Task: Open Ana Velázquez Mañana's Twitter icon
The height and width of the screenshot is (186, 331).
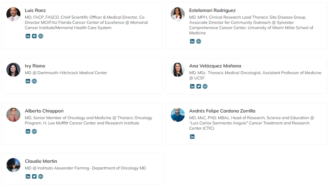Action: [199, 86]
